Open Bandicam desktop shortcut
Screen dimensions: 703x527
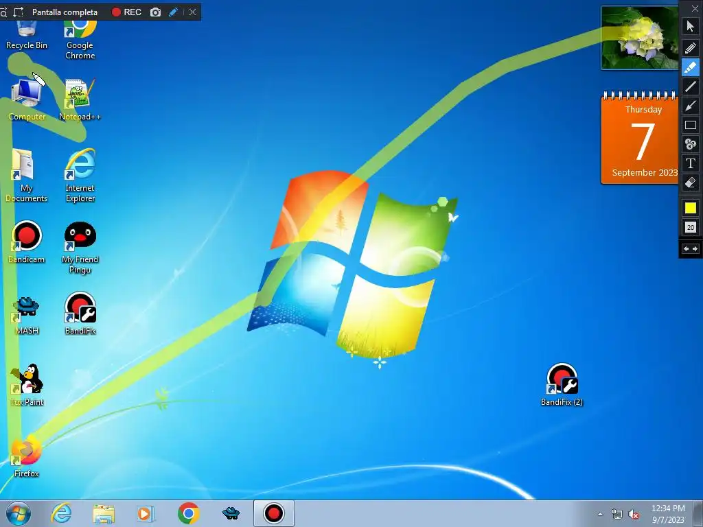click(x=27, y=242)
